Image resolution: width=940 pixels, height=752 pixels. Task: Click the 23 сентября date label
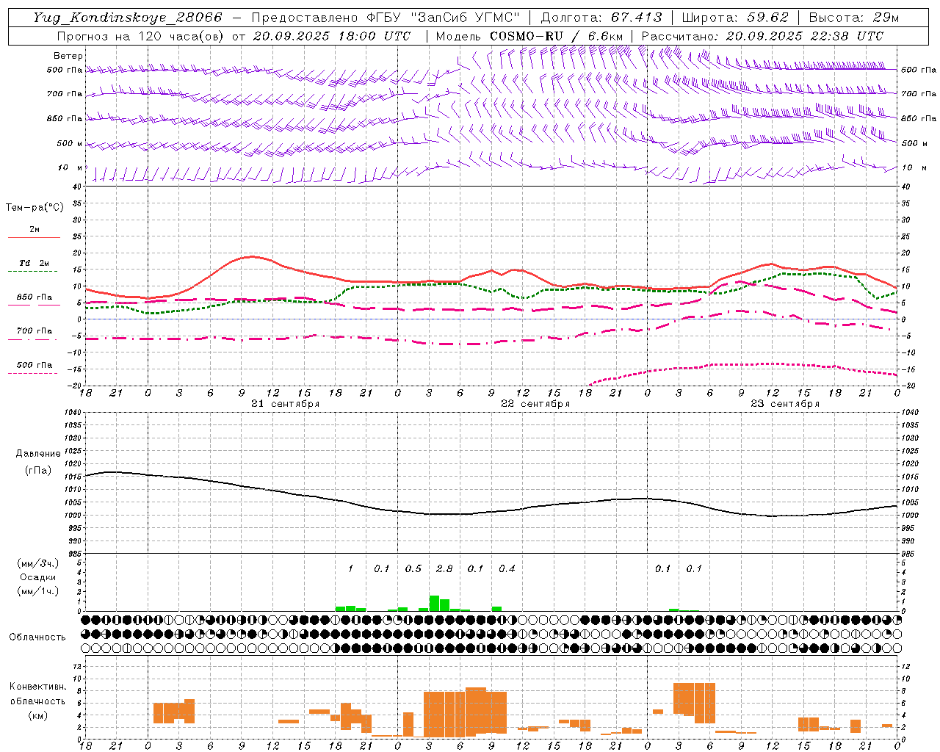pos(785,404)
